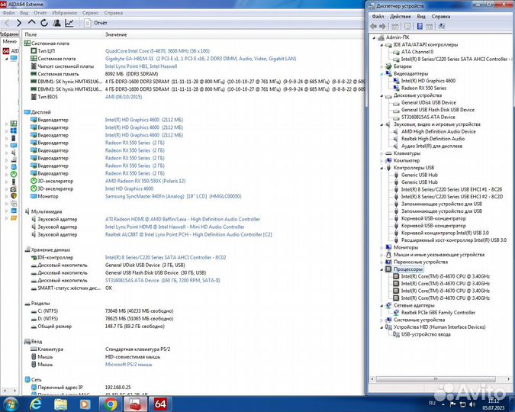This screenshot has height=412, width=515.
Task: Collapse IDE ATA/ATAPI контроллеры node
Action: tap(381, 45)
